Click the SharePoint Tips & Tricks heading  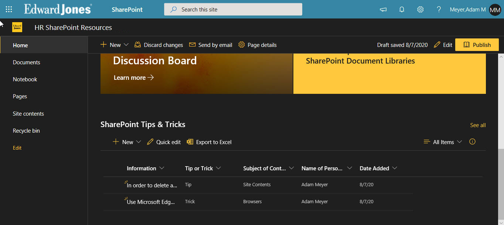coord(143,125)
